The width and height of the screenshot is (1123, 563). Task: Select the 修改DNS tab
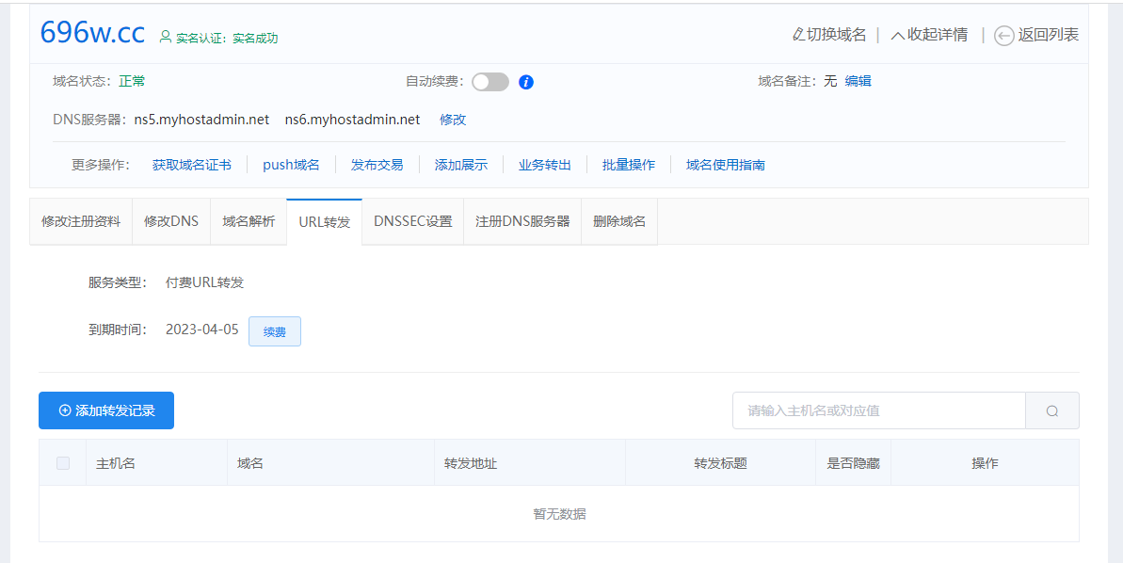point(170,221)
